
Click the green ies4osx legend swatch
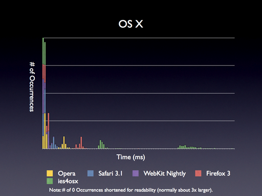pos(50,181)
